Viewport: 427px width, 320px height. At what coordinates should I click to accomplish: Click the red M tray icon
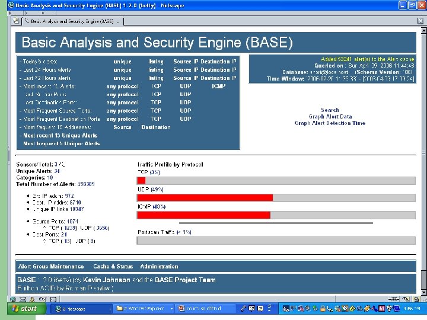click(x=381, y=308)
